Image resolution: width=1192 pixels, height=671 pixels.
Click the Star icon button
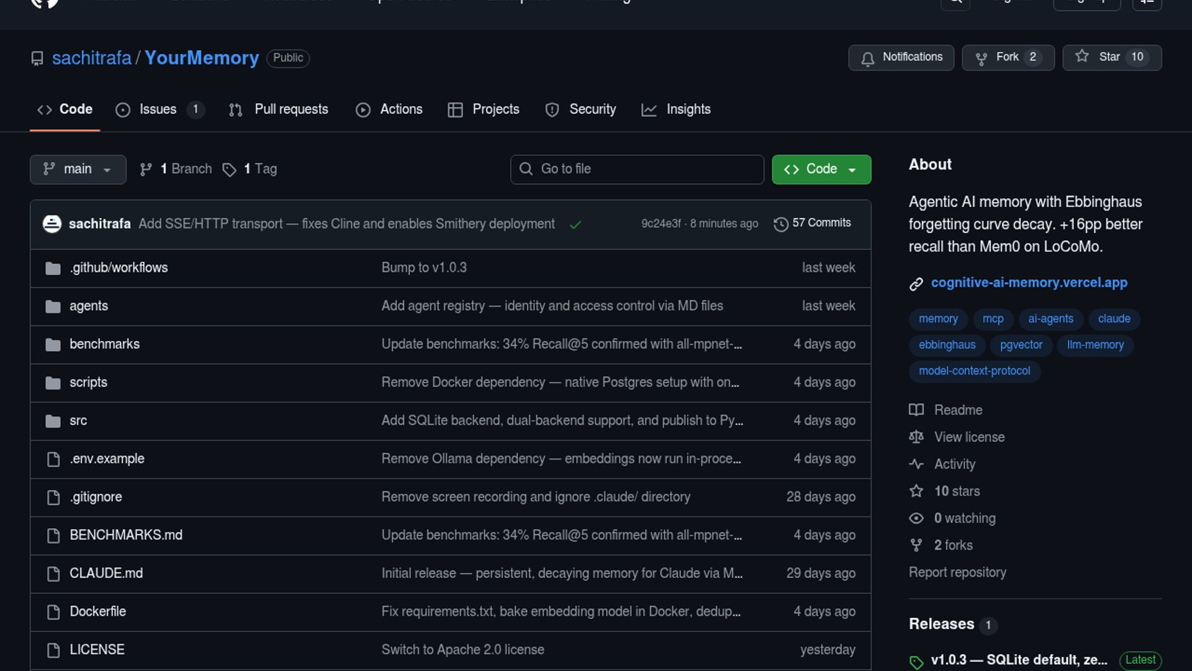pos(1082,57)
